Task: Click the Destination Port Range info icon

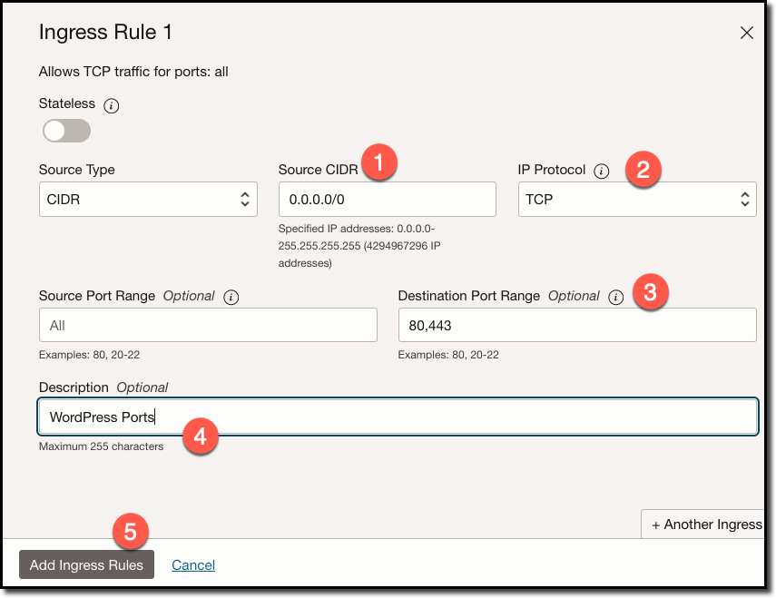Action: pyautogui.click(x=615, y=296)
